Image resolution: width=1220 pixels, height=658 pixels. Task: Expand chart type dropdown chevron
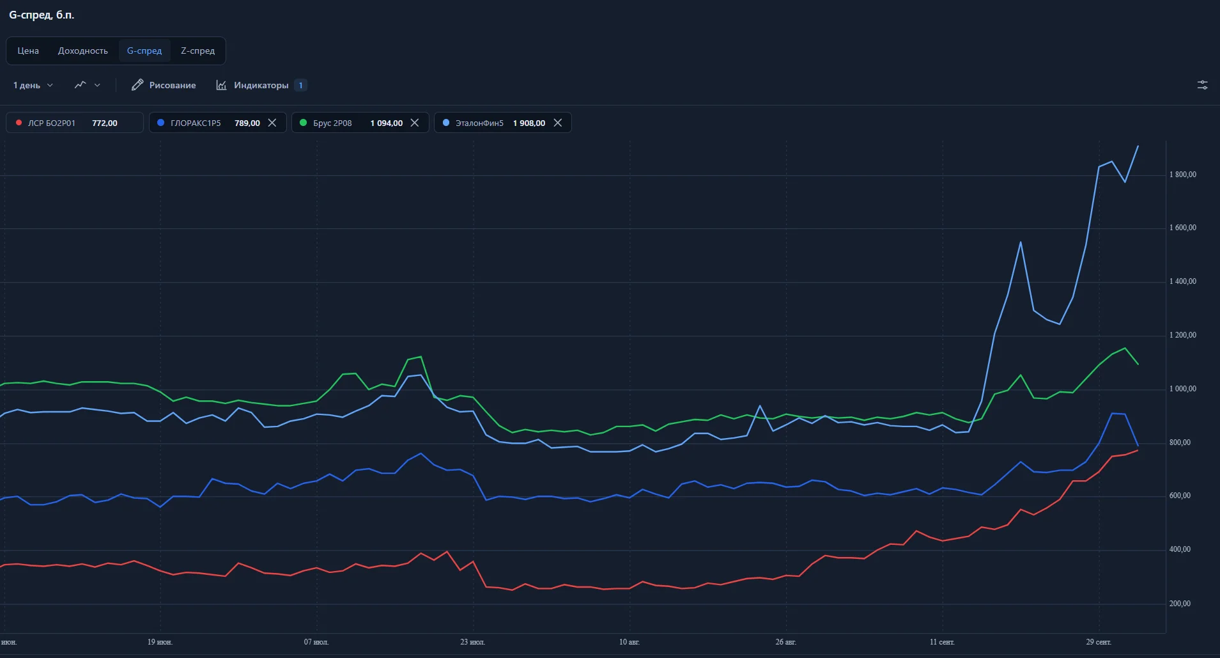97,85
